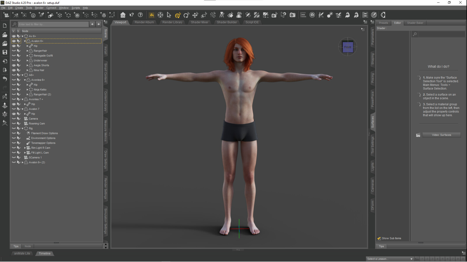Toggle Camera node visibility
The width and height of the screenshot is (467, 262).
point(14,119)
